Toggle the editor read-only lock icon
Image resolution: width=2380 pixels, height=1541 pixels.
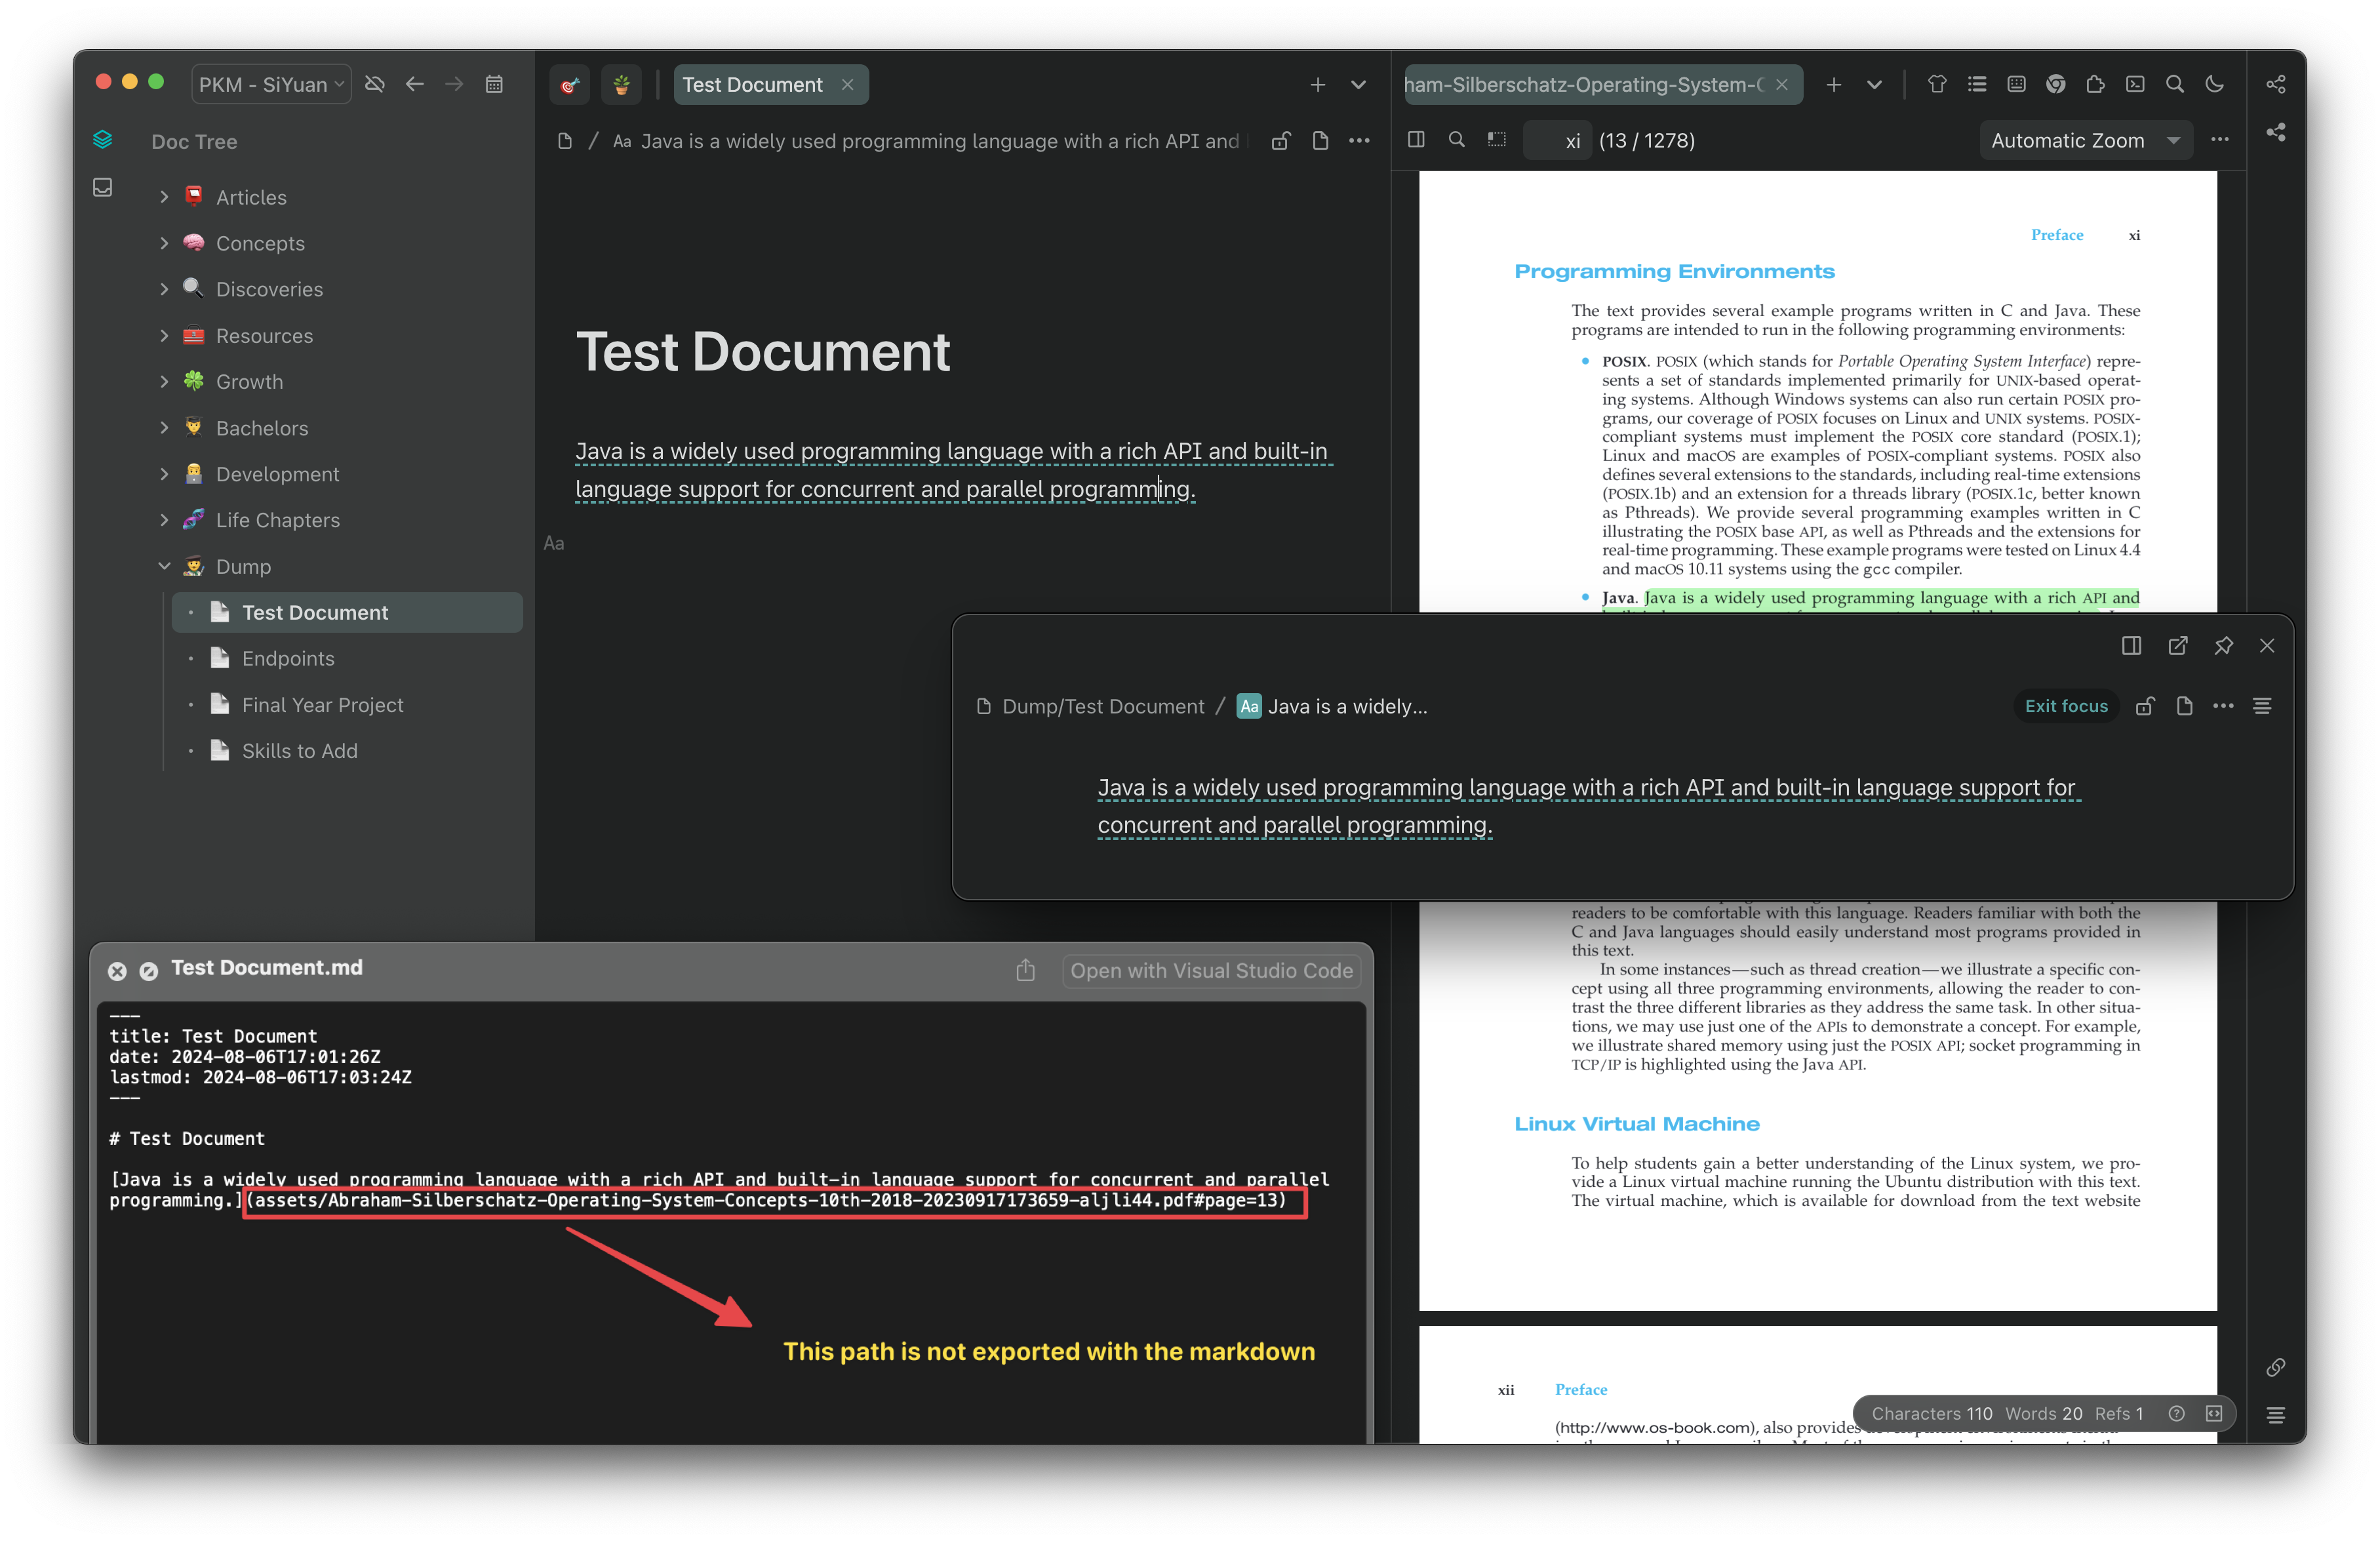coord(1280,141)
